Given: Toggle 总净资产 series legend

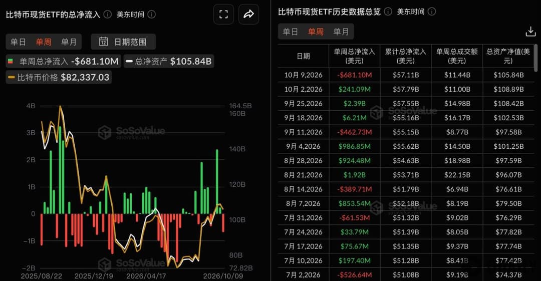Looking at the screenshot, I should [169, 62].
